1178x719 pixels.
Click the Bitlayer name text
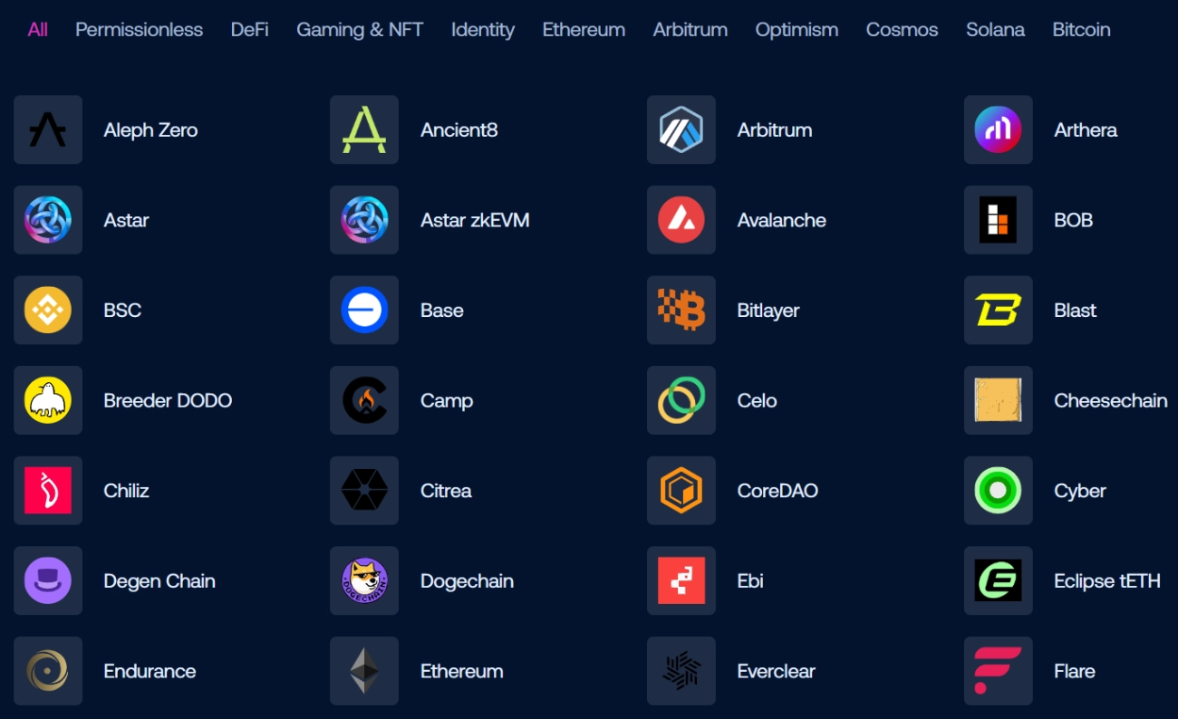(768, 310)
